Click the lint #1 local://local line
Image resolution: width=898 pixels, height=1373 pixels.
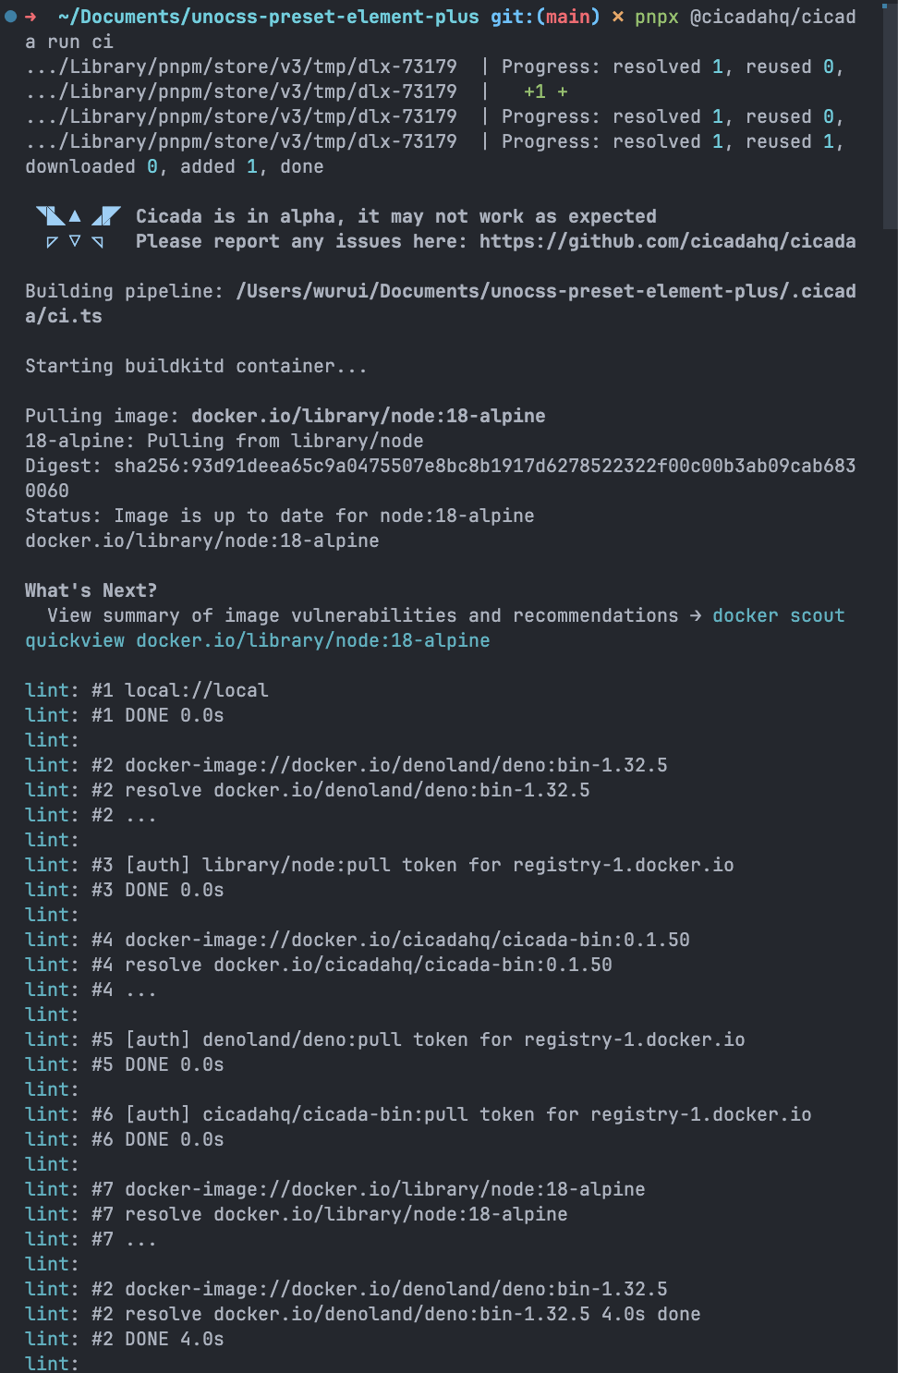click(146, 690)
